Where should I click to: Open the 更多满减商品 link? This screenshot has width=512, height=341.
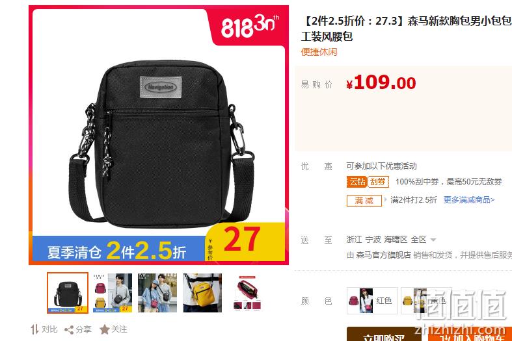point(468,200)
